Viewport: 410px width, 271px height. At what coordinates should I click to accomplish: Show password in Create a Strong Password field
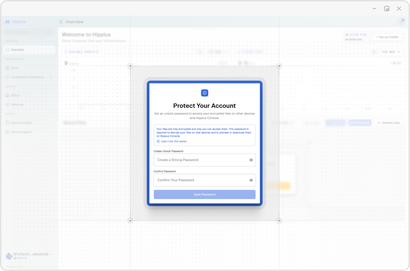251,160
